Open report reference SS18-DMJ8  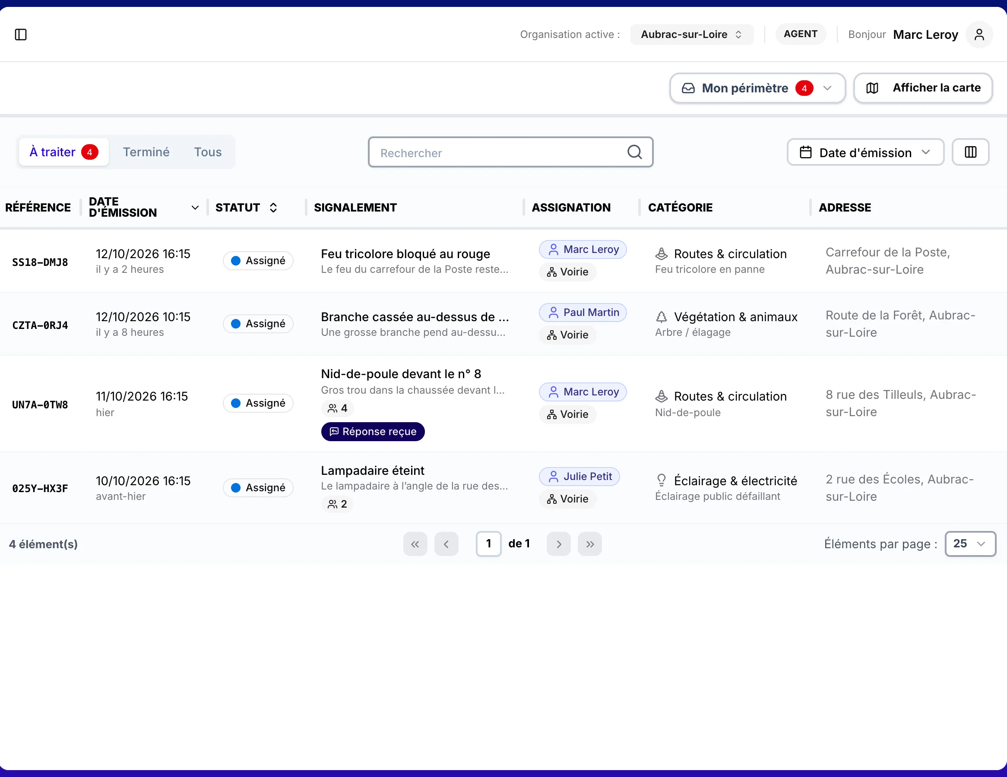coord(40,262)
